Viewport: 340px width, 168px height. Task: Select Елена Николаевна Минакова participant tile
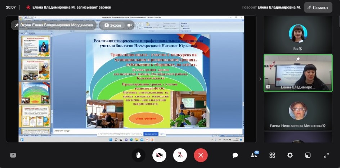click(x=298, y=111)
